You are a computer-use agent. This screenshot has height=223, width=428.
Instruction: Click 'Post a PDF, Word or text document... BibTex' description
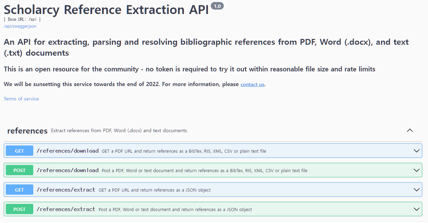[205, 170]
